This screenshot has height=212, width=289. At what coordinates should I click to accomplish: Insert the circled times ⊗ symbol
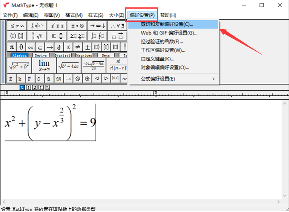[x=78, y=78]
